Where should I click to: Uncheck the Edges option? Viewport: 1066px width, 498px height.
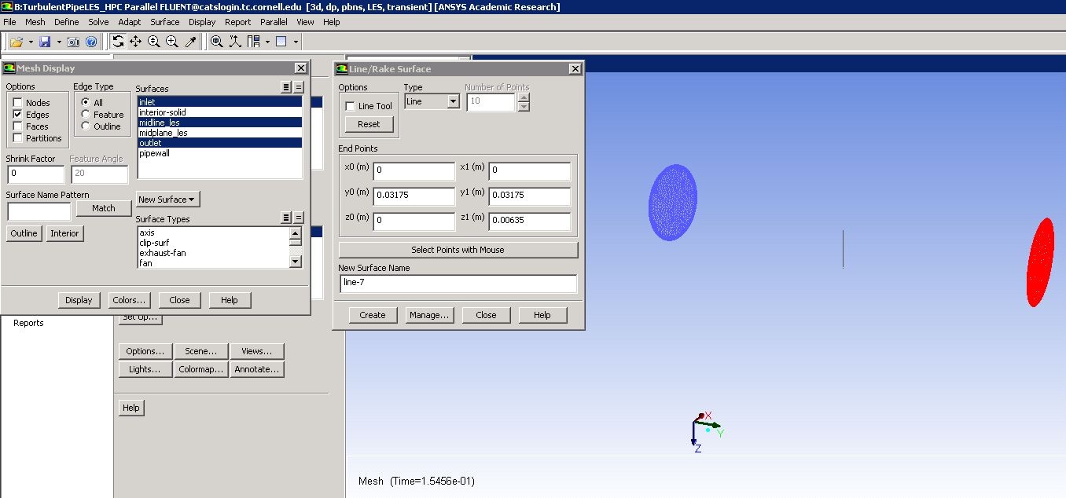point(17,115)
